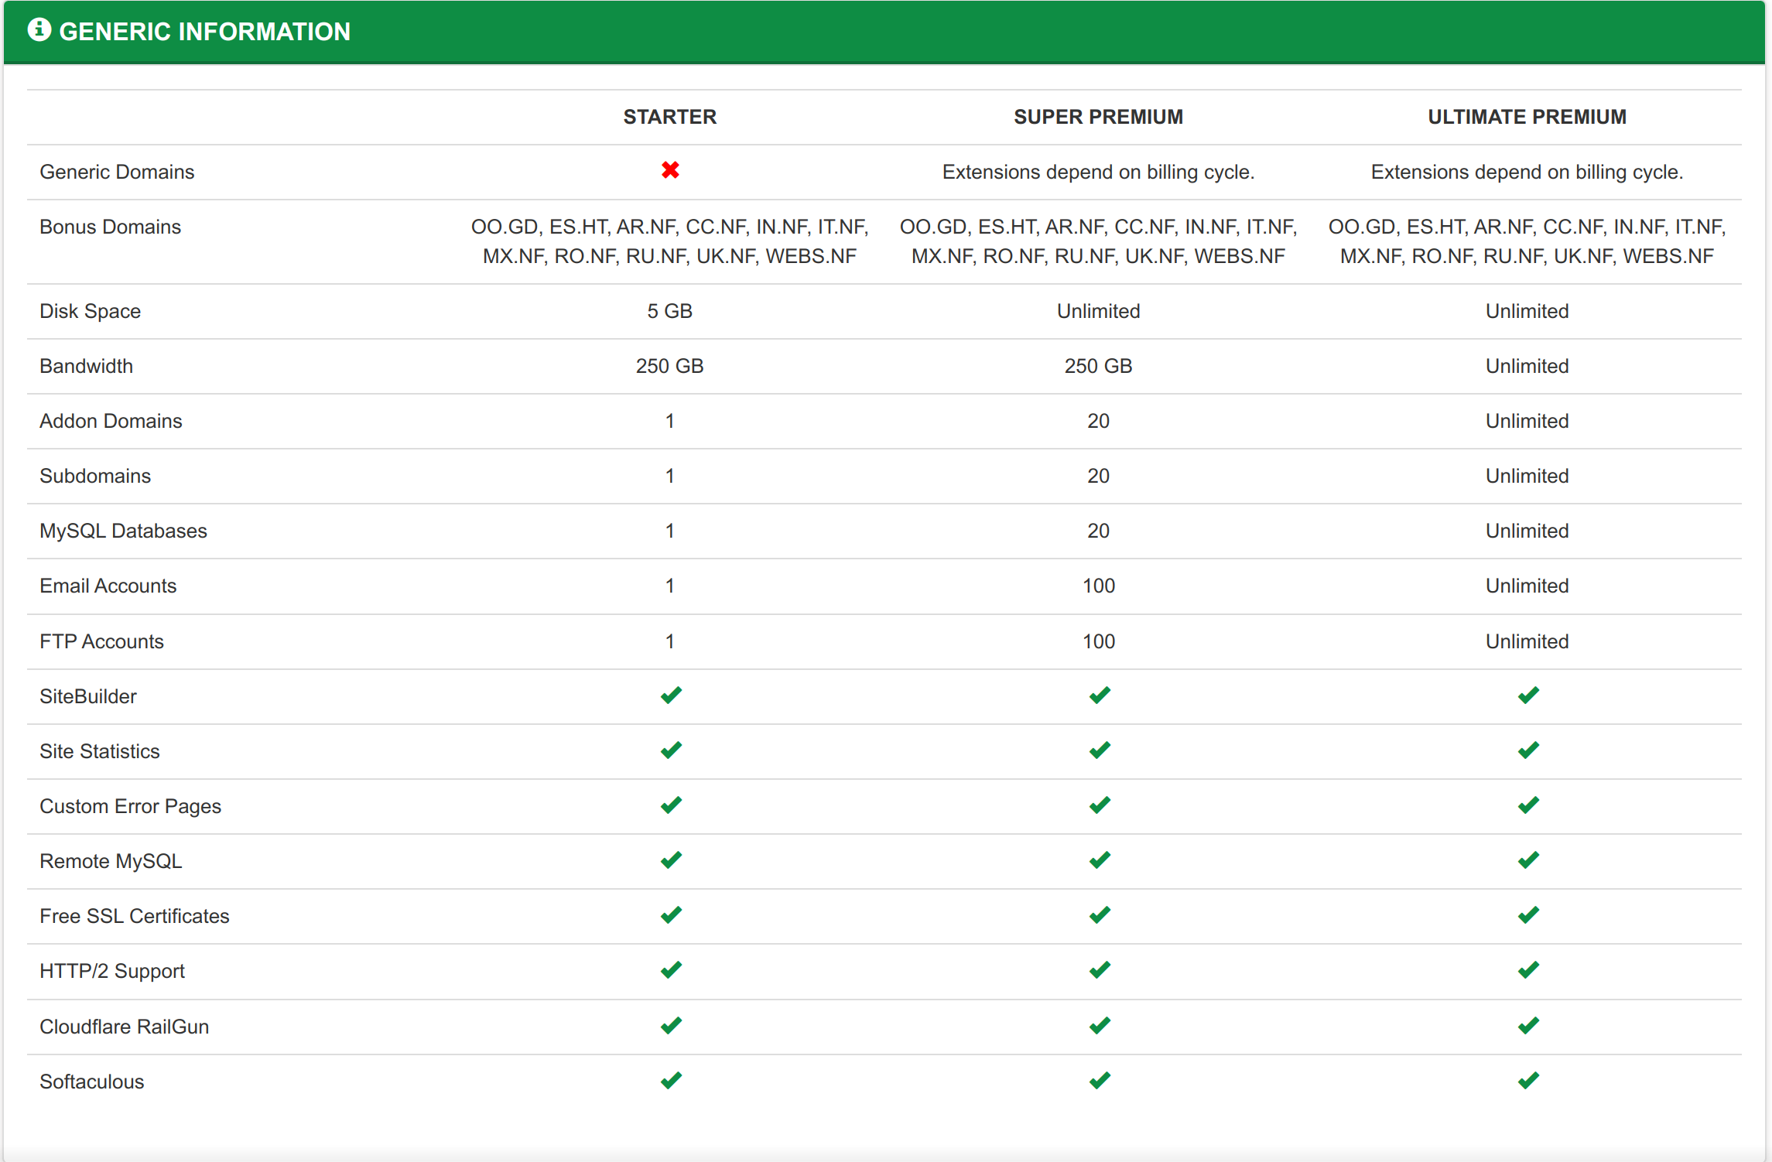This screenshot has height=1162, width=1772.
Task: Click 'Unlimited' under ULTIMATE PREMIUM Bandwidth
Action: [1526, 365]
